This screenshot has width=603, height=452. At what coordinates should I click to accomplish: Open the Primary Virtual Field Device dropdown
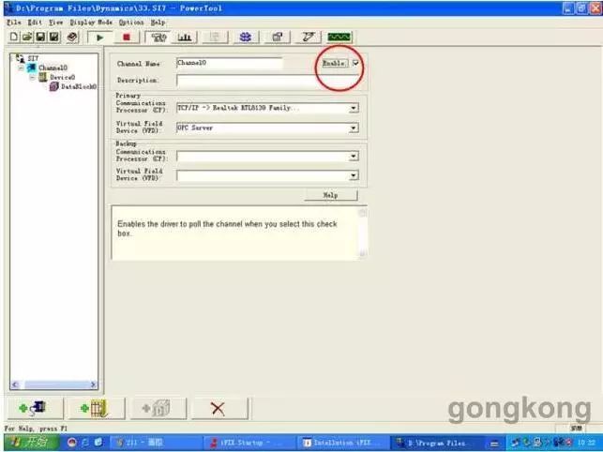click(354, 128)
